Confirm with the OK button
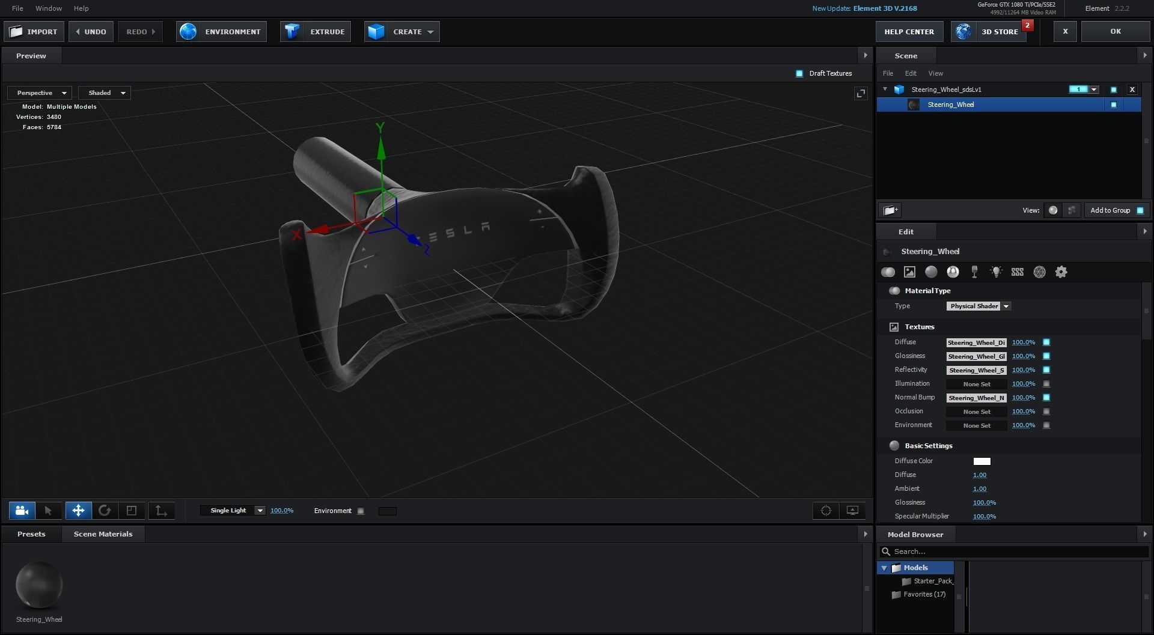 click(x=1116, y=31)
